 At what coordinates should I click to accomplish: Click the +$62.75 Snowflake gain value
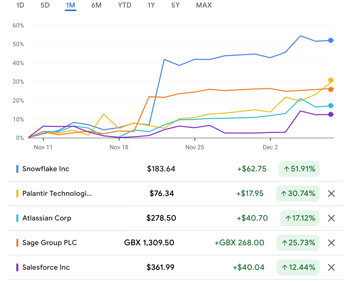coord(252,169)
